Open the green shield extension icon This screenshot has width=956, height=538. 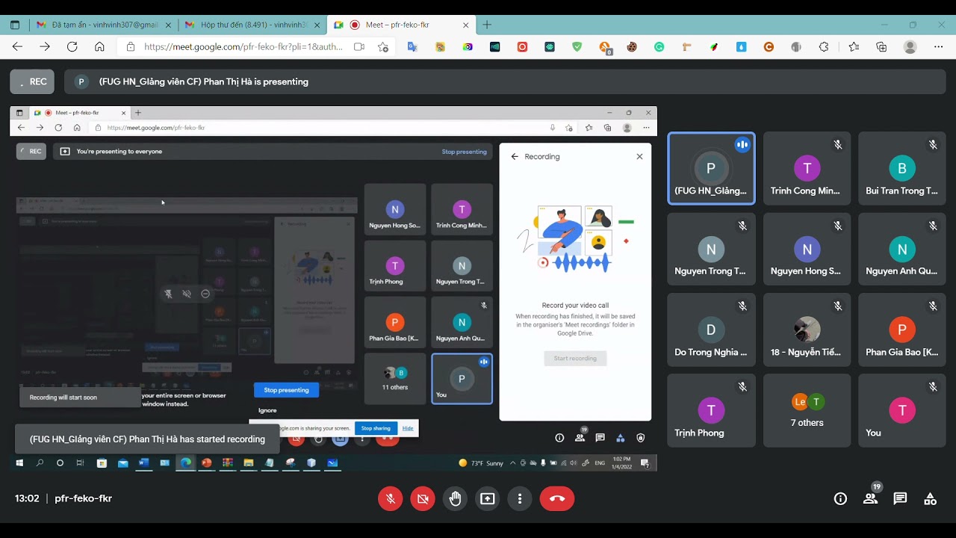[577, 46]
